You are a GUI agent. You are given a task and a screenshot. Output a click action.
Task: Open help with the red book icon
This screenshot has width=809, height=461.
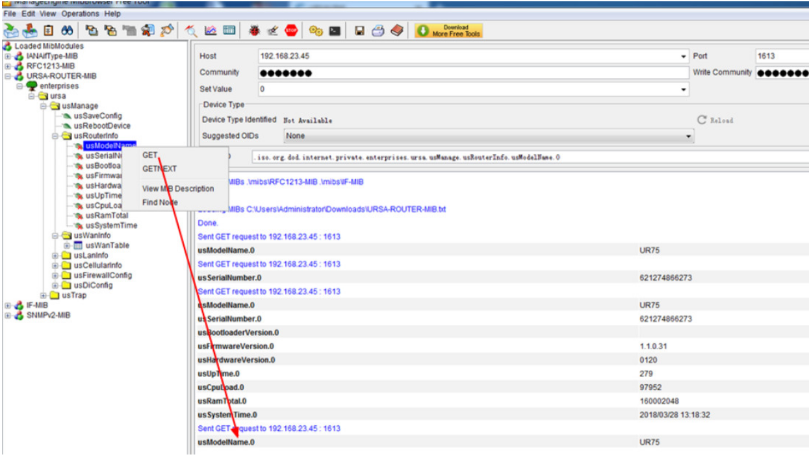[x=397, y=31]
